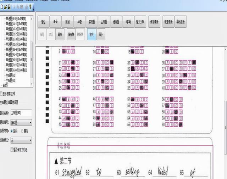Select the 定位 tool button

click(x=43, y=22)
